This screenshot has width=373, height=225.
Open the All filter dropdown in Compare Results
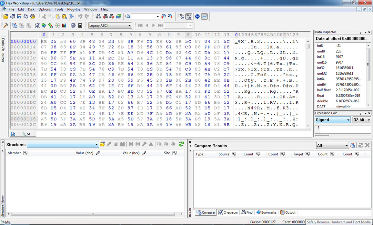[x=332, y=146]
